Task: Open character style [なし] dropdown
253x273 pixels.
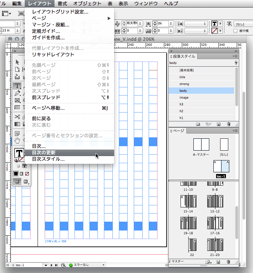Action: (244, 24)
